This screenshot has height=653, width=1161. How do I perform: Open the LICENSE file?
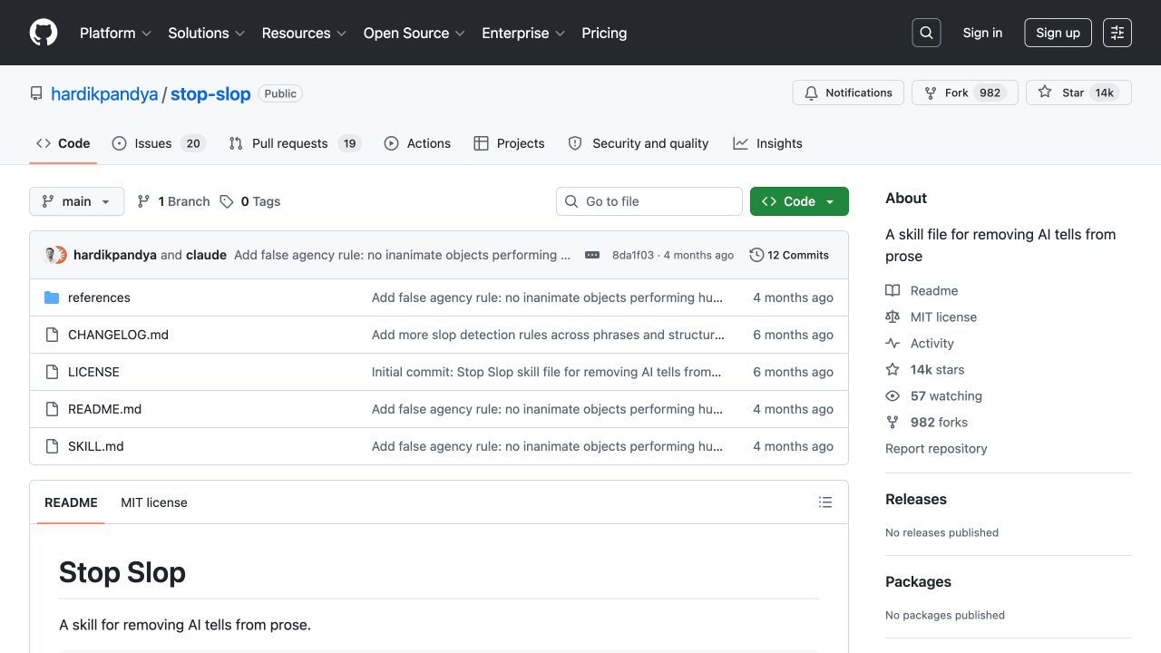[93, 372]
